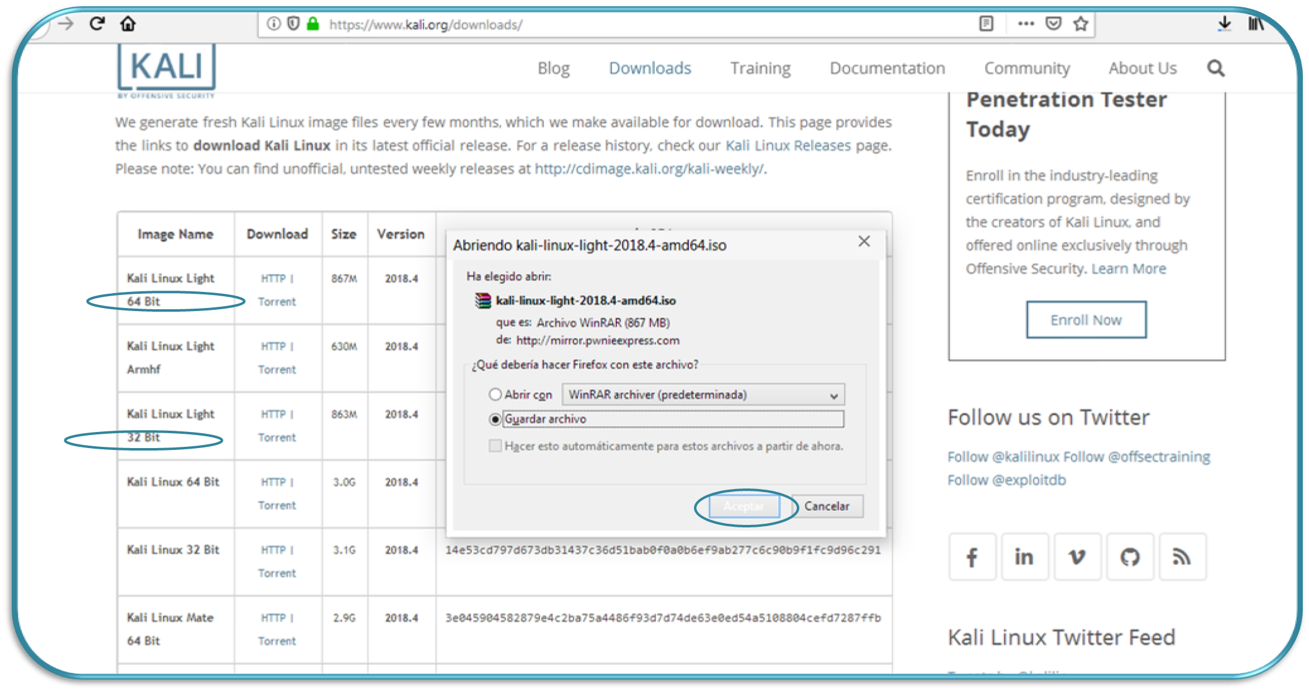
Task: Save page to Pocket icon
Action: (x=1053, y=24)
